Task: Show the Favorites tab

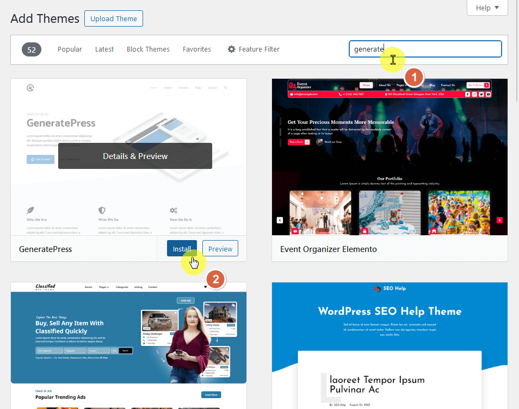Action: (196, 49)
